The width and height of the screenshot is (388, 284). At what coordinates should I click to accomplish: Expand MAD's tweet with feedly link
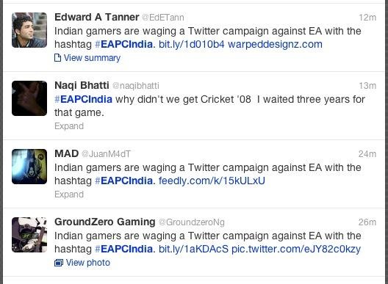(x=69, y=194)
